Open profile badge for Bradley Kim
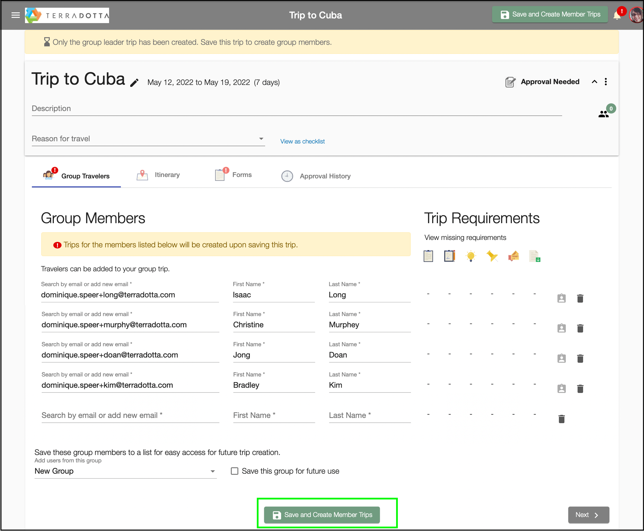644x531 pixels. [x=562, y=388]
